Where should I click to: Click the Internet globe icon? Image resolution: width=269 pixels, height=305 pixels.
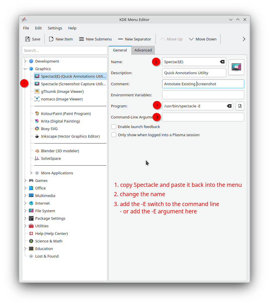31,203
